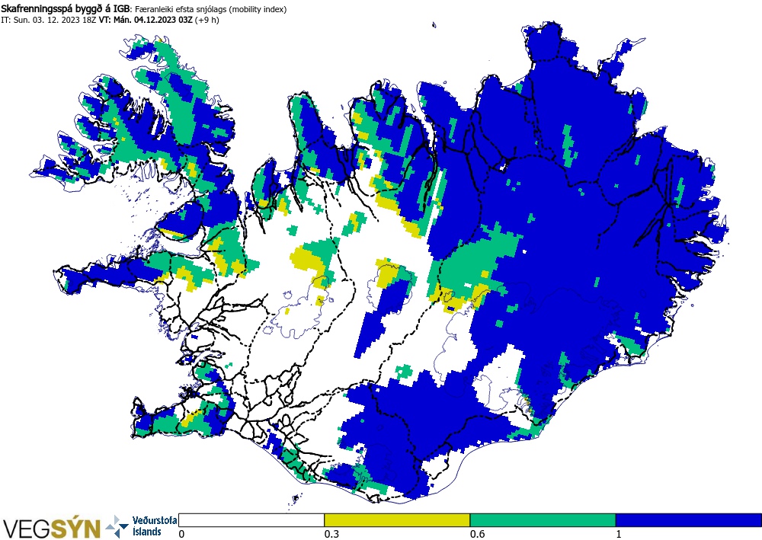Click the subtitle 'Færanleiki efsta snjólags (mobility index)'
Viewport: 762px width, 540px height.
point(211,9)
